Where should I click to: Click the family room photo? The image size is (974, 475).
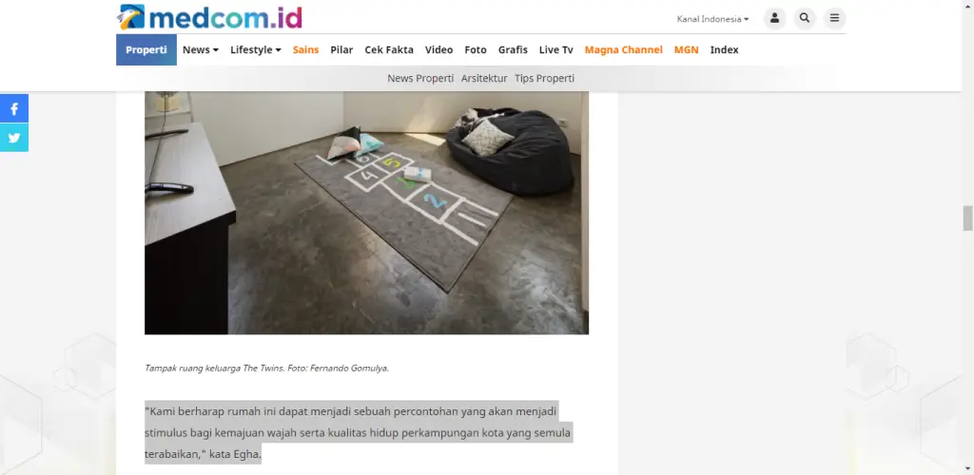366,213
